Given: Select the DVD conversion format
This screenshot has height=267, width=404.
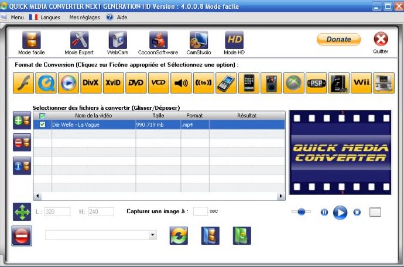Looking at the screenshot, I should point(136,83).
